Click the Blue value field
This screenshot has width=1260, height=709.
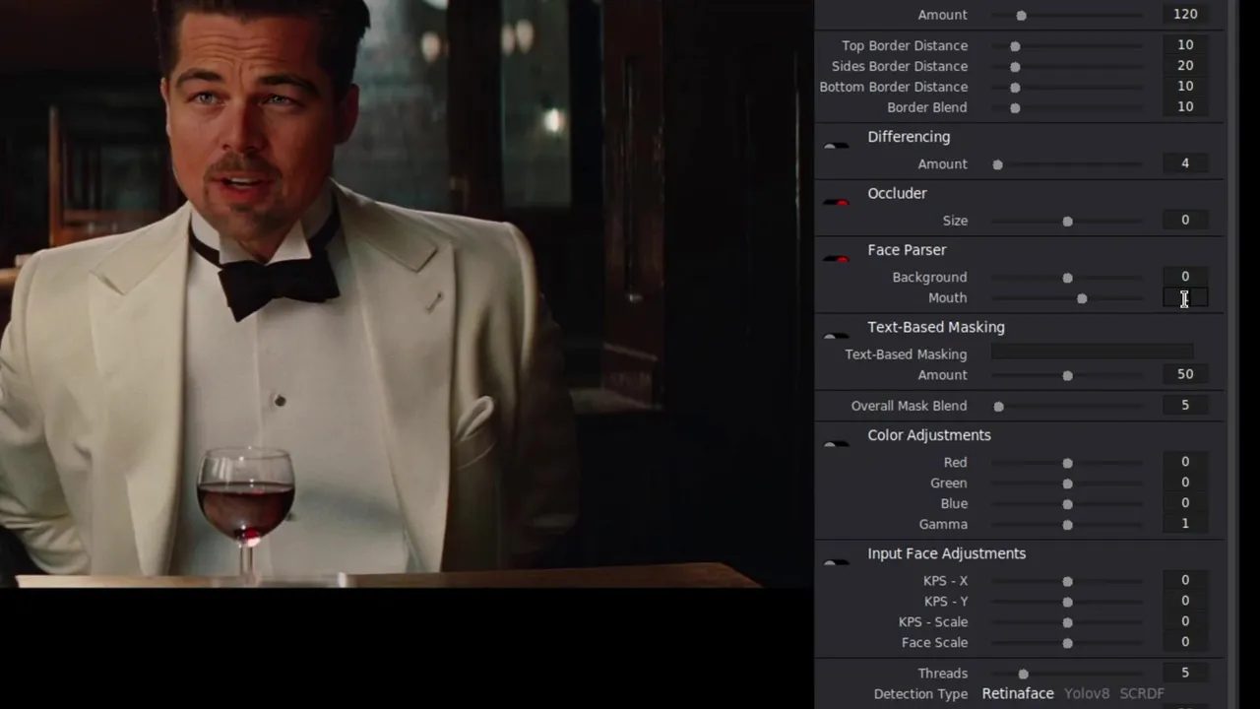coord(1185,503)
